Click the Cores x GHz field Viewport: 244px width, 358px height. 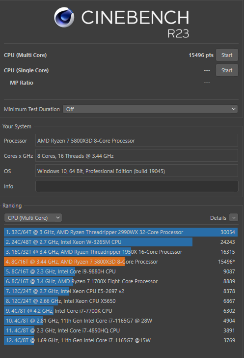[136, 156]
